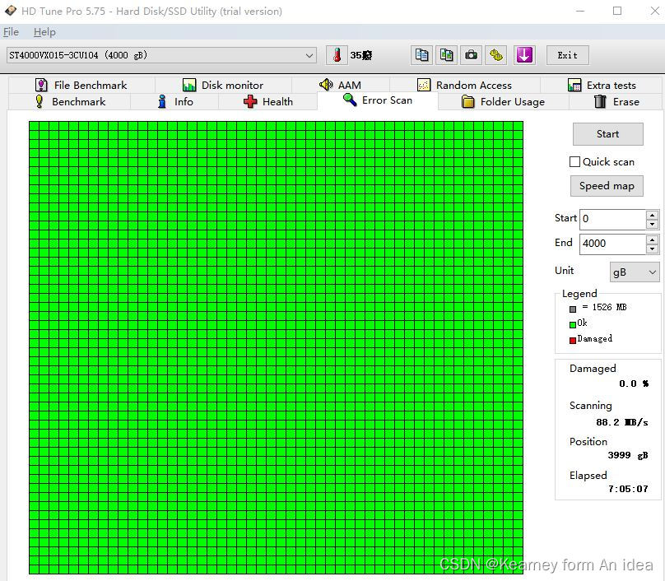Click the Speed map button
665x581 pixels.
point(607,186)
